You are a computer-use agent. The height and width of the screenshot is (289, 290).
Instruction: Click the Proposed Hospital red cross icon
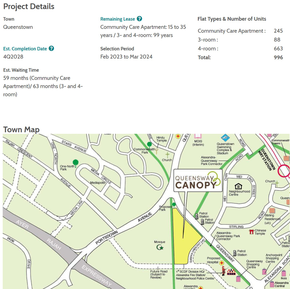click(221, 263)
